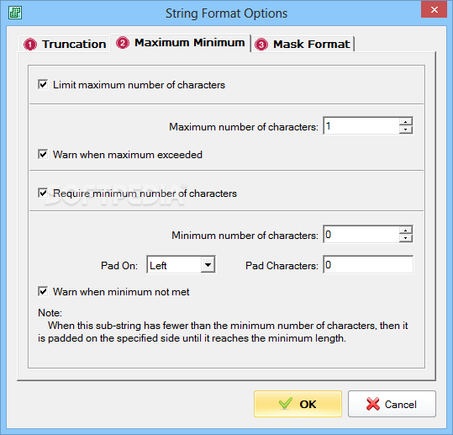Decrease minimum number of characters with down arrow
Screen dimensions: 453x435
406,238
